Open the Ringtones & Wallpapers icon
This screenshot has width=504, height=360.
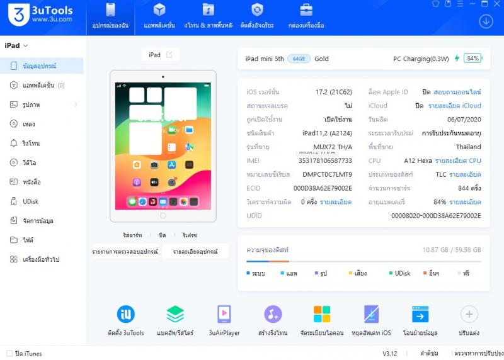(209, 10)
